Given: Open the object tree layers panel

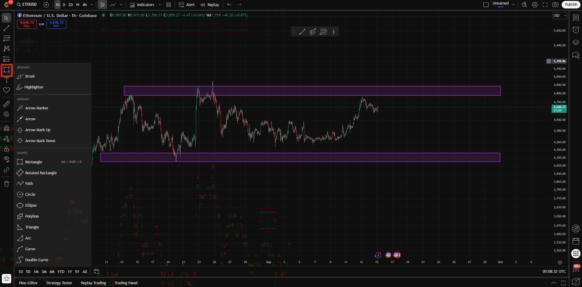Looking at the screenshot, I should coord(576,42).
